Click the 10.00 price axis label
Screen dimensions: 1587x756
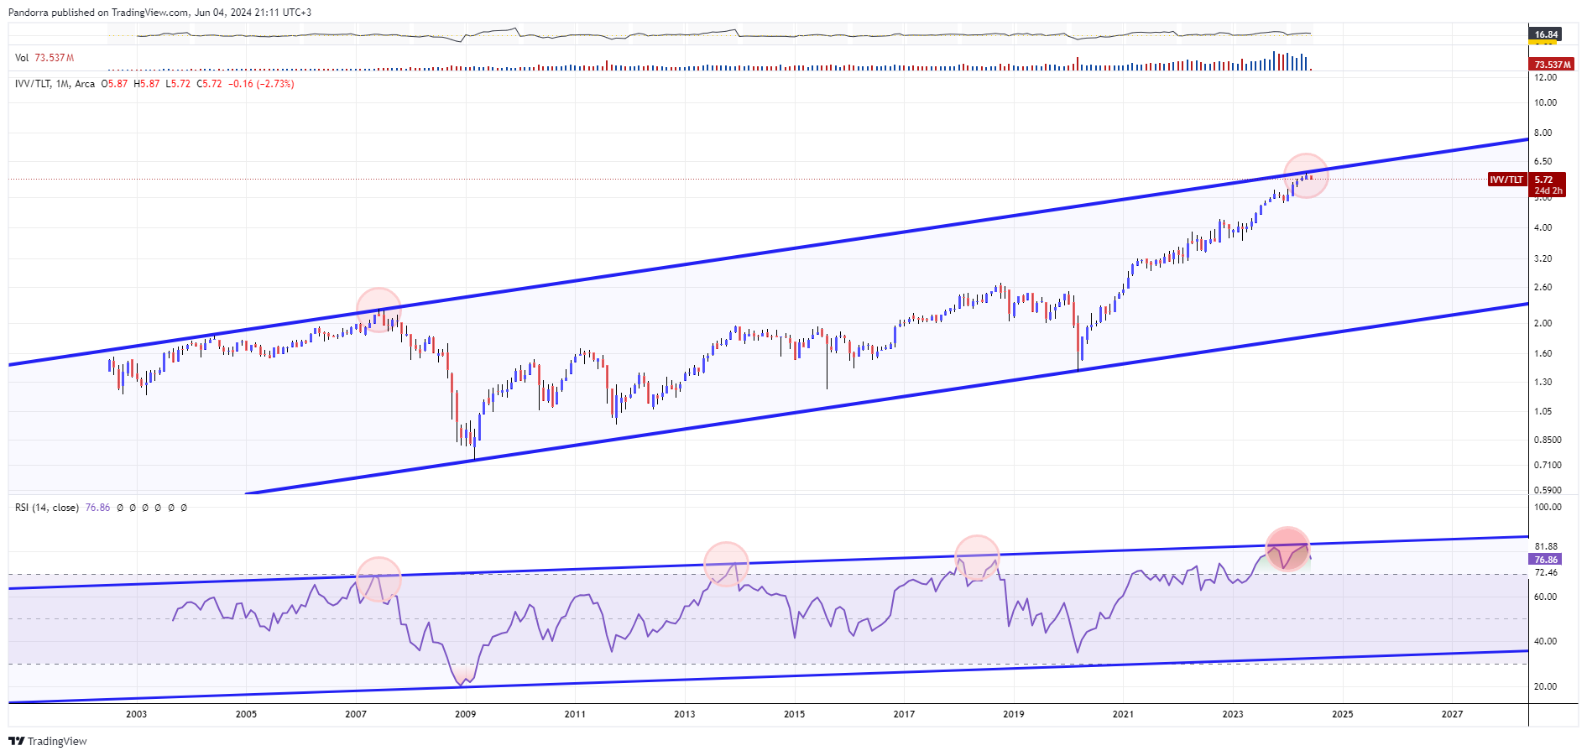[1545, 102]
